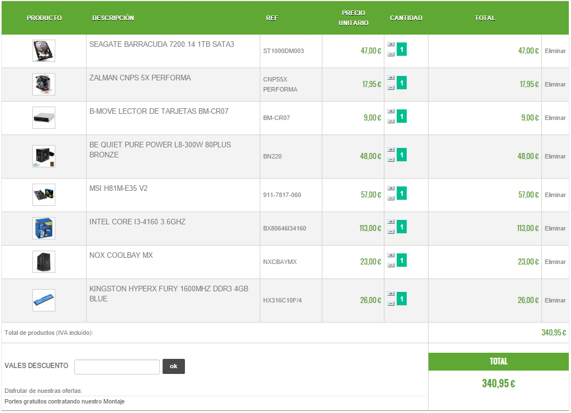Remove Nox Coolbay MX via Eliminar
571x413 pixels.
tap(555, 262)
